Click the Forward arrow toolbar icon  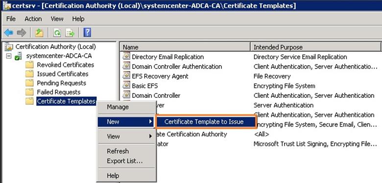tap(22, 32)
